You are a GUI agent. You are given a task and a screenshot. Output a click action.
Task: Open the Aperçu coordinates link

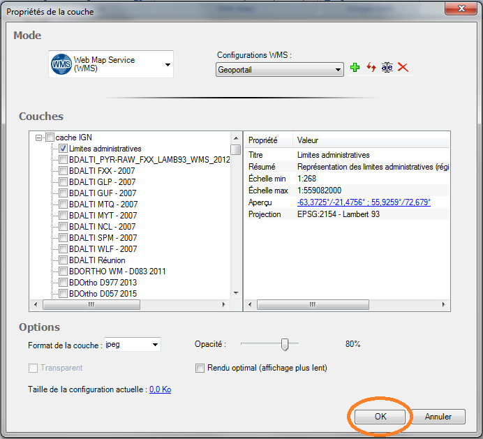click(364, 202)
